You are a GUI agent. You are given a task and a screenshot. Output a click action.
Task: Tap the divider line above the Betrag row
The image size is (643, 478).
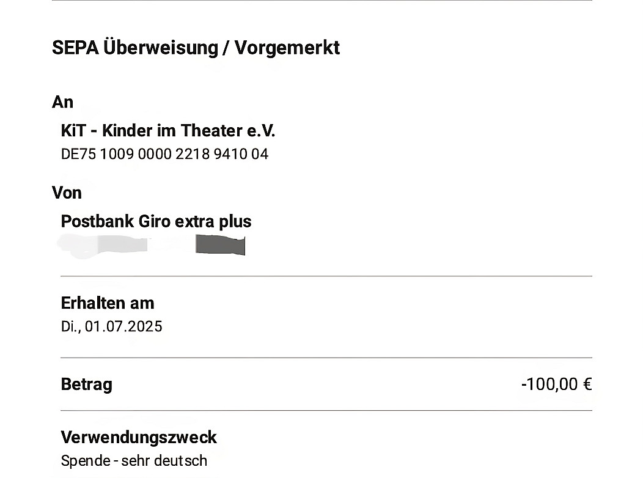[326, 358]
